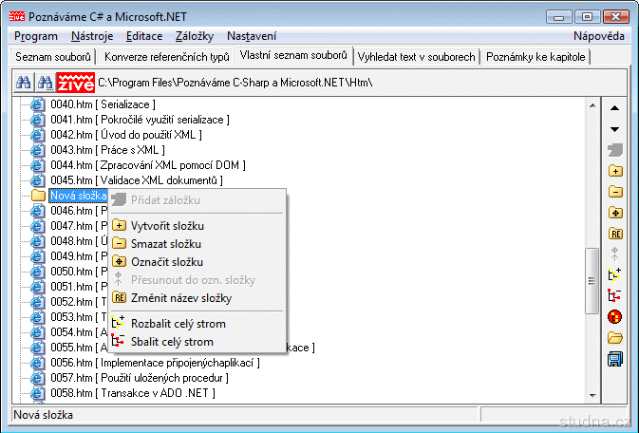Select 0058.htm Transakce v ADO .NET
Image resolution: width=639 pixels, height=433 pixels.
133,393
